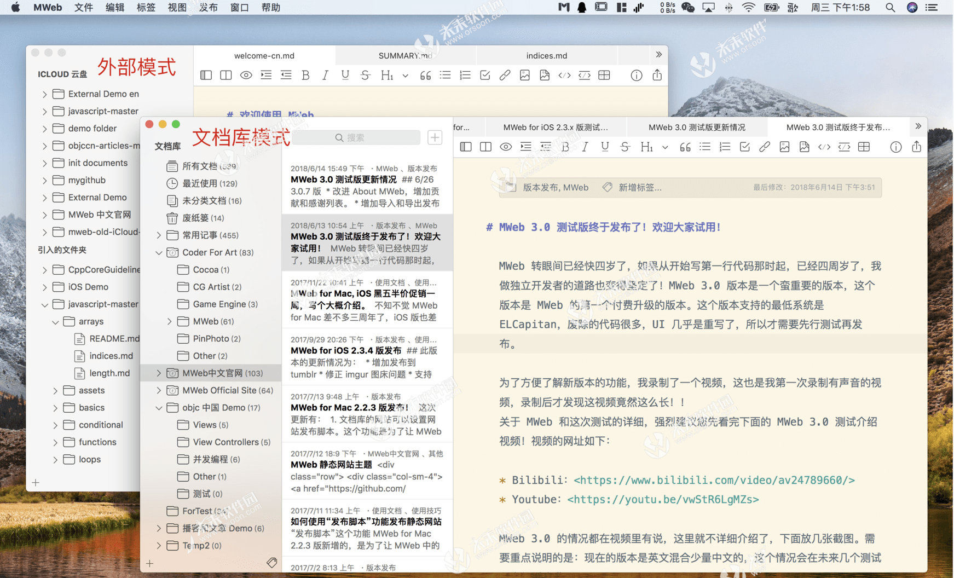
Task: Click Strikethrough icon in front window toolbar
Action: click(x=625, y=147)
